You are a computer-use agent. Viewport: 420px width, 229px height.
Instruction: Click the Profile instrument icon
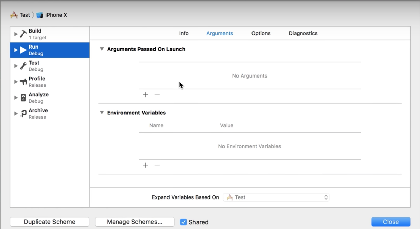click(23, 82)
